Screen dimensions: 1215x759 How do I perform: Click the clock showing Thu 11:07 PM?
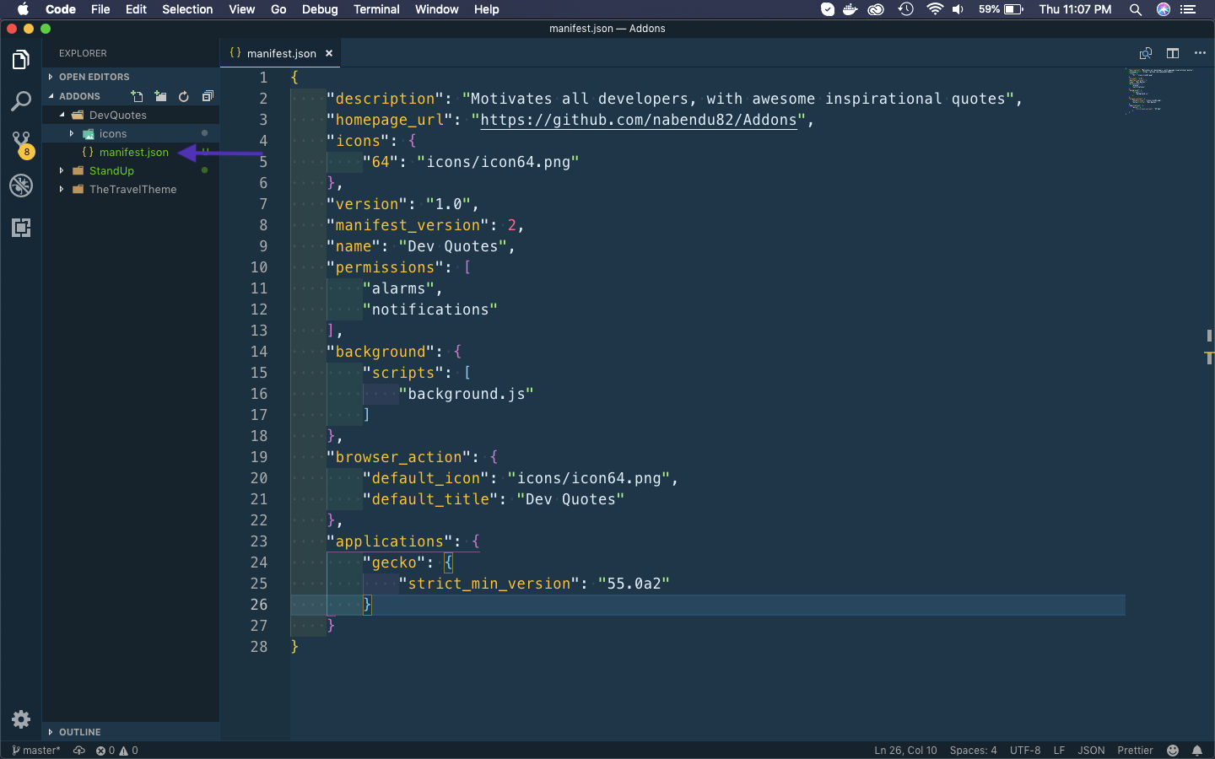tap(1075, 9)
